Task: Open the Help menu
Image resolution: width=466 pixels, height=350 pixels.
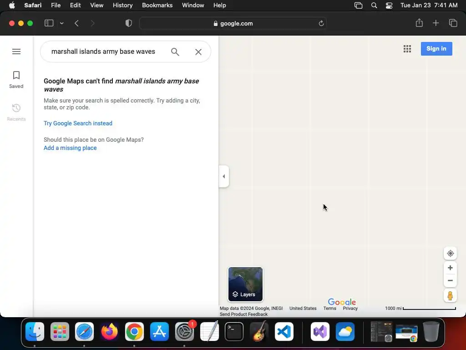Action: pos(220,5)
